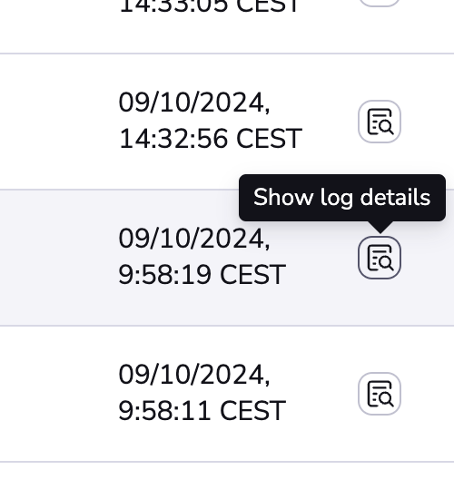Click the empty row below the 9:58:11 entry

[x=227, y=481]
